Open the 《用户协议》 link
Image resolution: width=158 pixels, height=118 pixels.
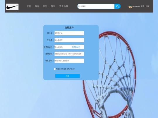[x=71, y=69]
